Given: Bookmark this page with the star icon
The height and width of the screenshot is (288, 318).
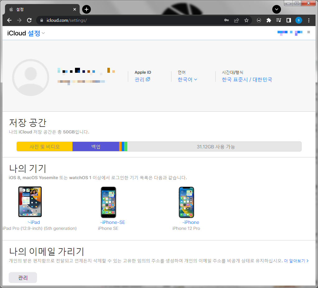Looking at the screenshot, I should pyautogui.click(x=246, y=20).
